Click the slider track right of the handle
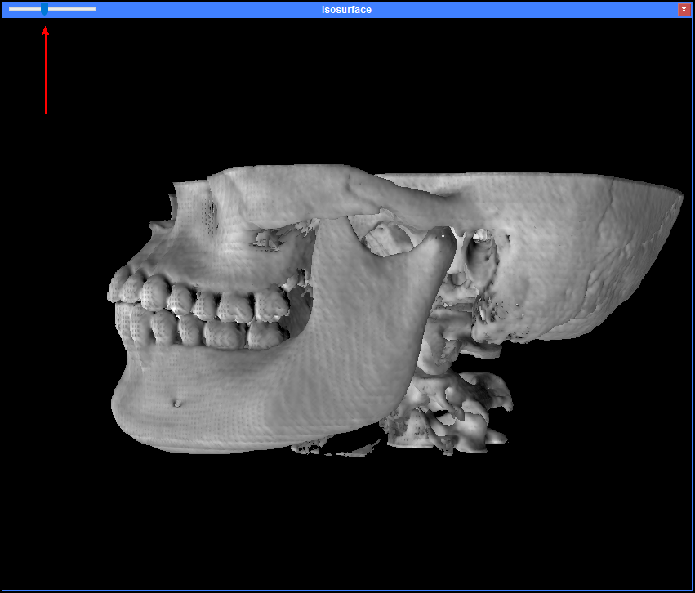 click(74, 9)
